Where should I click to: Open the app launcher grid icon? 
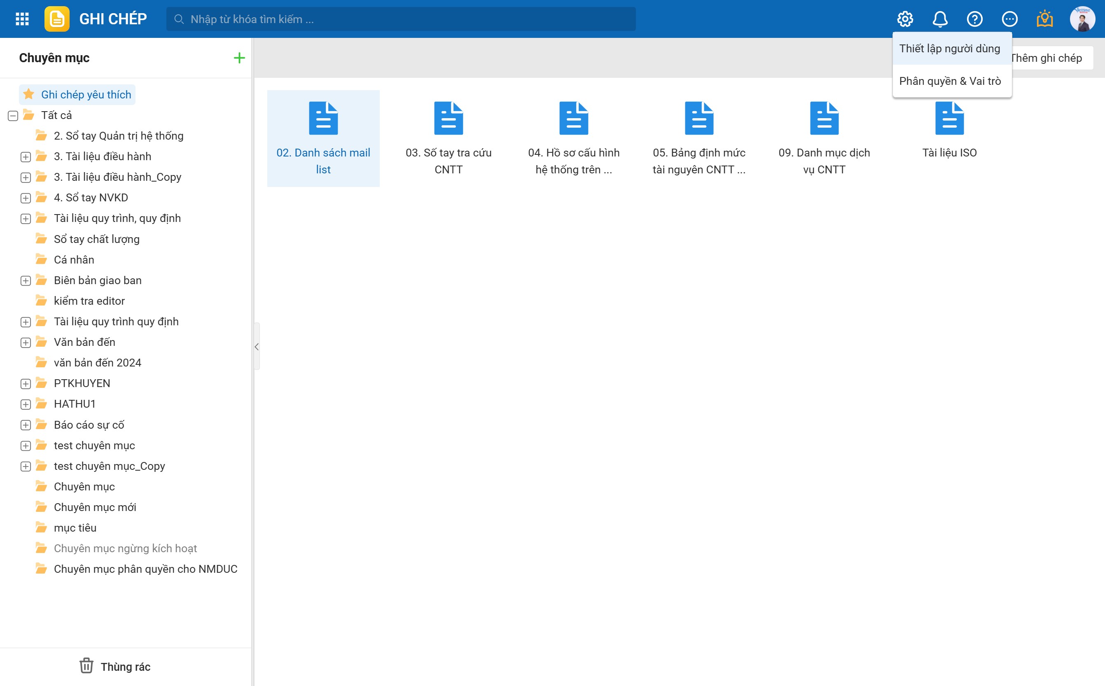pyautogui.click(x=22, y=19)
